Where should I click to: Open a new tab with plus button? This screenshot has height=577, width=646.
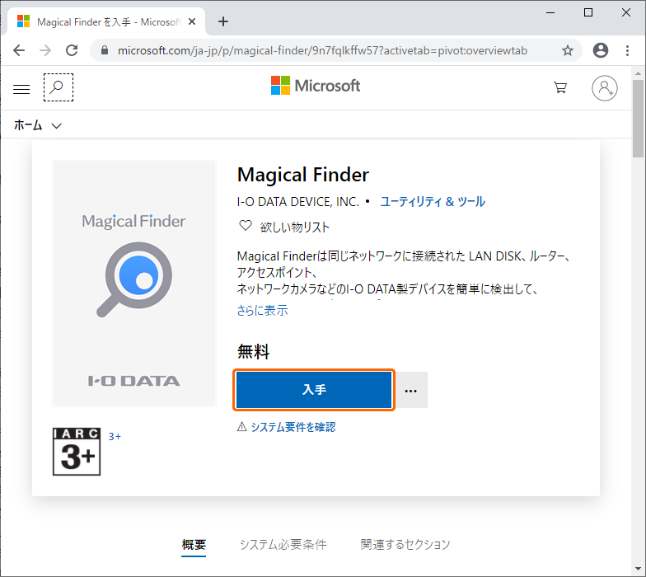click(x=222, y=21)
